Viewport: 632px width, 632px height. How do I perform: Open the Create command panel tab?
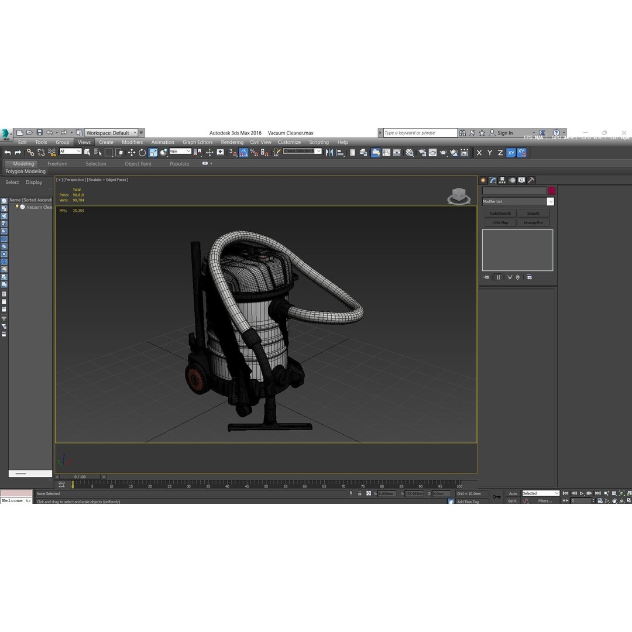coord(483,181)
